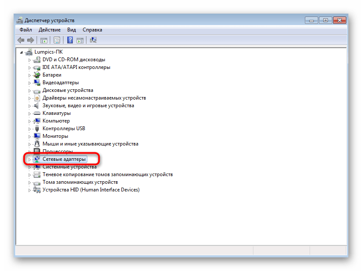Click the Back navigation arrow
Viewport: 362px width, 271px height.
20,40
